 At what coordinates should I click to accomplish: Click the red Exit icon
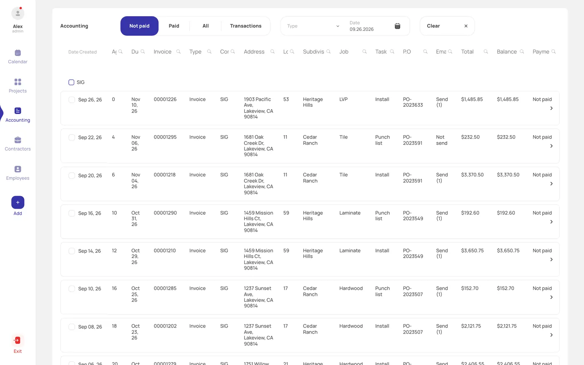coord(18,340)
